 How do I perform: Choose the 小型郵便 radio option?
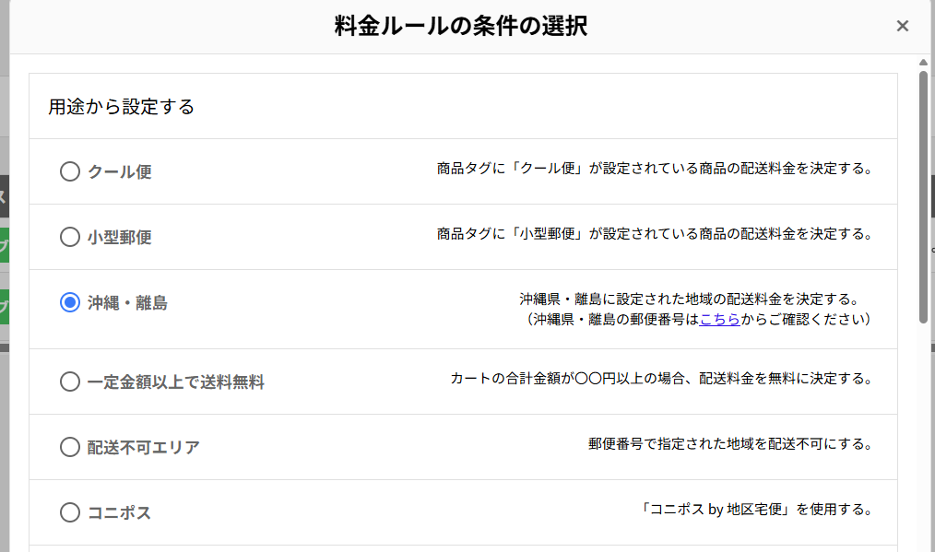click(70, 237)
